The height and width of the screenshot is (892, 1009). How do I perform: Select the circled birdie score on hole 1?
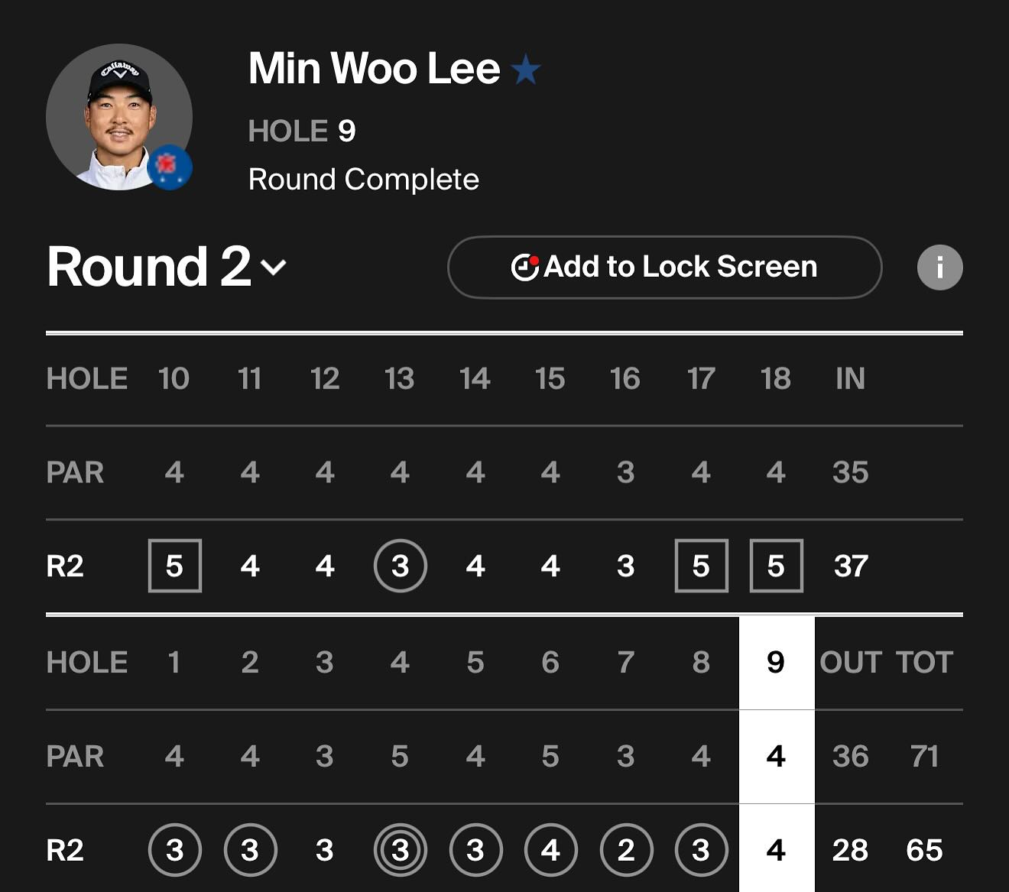(174, 850)
